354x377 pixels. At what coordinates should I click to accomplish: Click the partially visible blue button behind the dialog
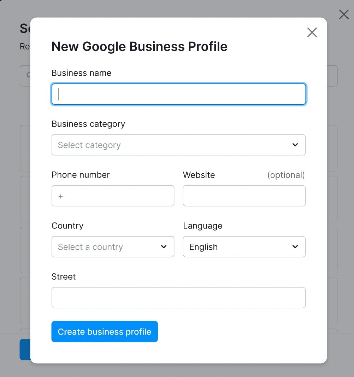[x=25, y=349]
